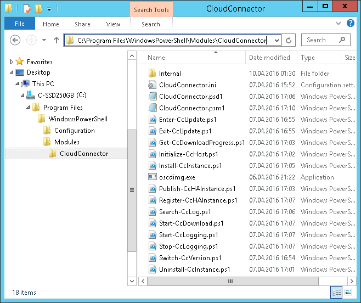The height and width of the screenshot is (303, 361).
Task: Switch to Details view layout
Action: pyautogui.click(x=336, y=293)
